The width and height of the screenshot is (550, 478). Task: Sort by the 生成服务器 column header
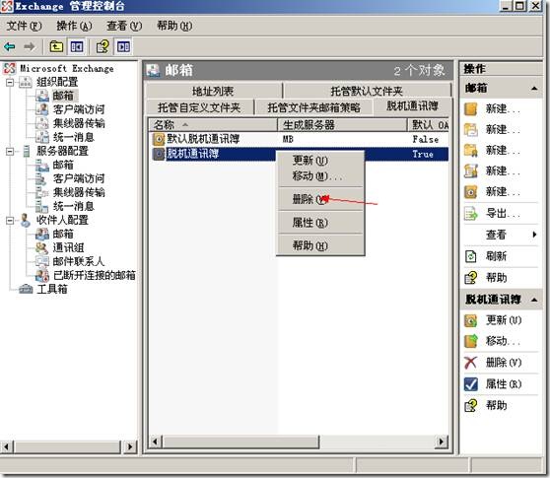coord(342,125)
